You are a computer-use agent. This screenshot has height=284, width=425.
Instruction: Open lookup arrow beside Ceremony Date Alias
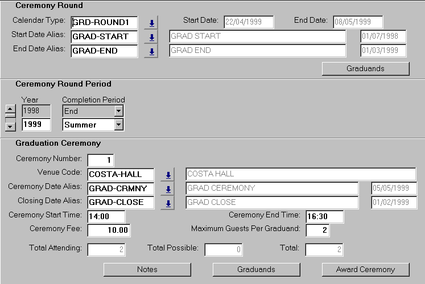click(x=168, y=189)
